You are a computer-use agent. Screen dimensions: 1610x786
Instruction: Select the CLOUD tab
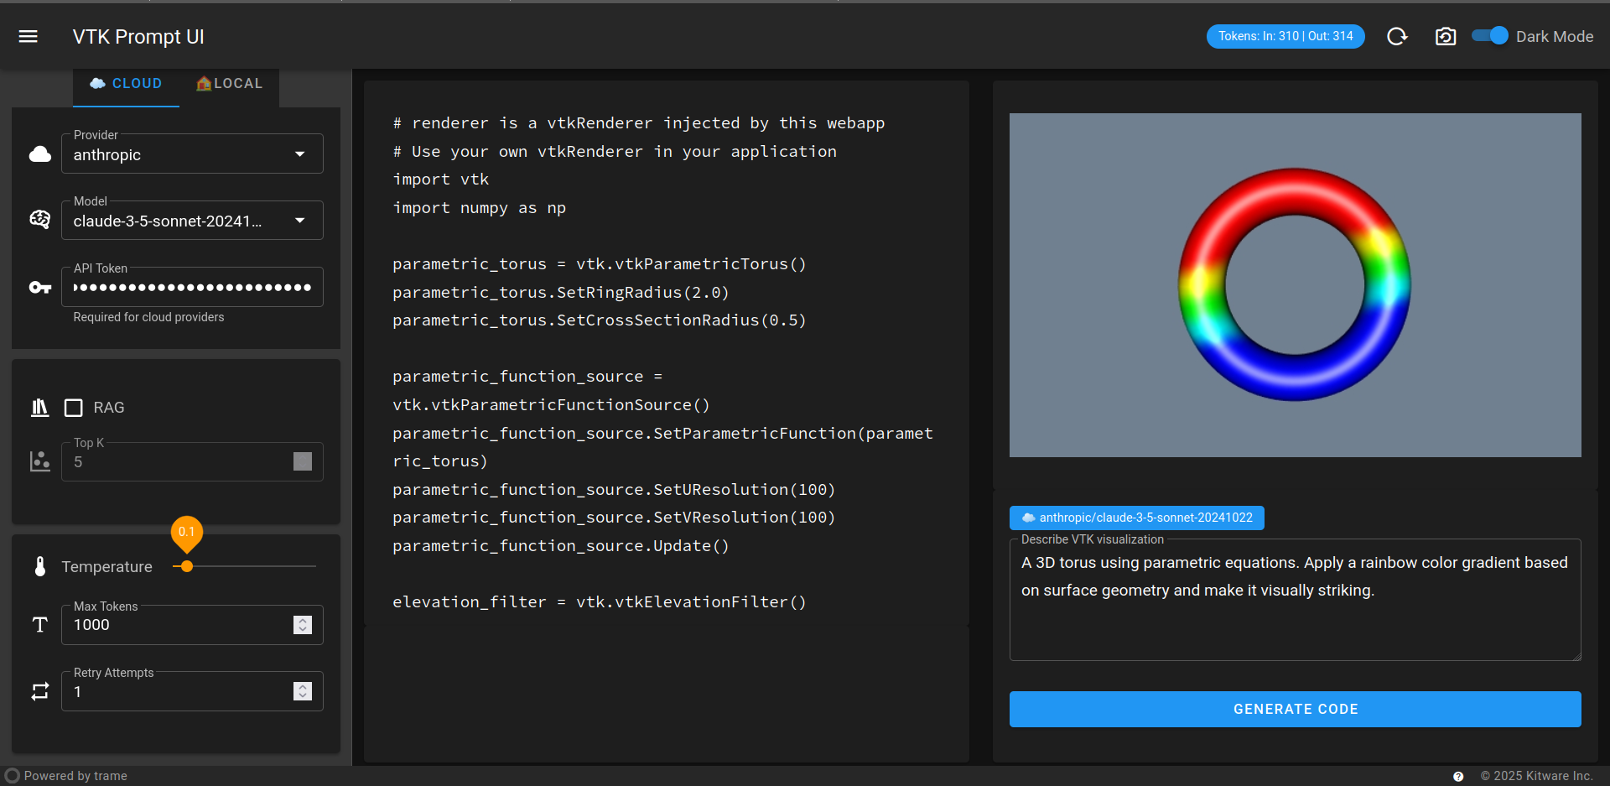[126, 83]
